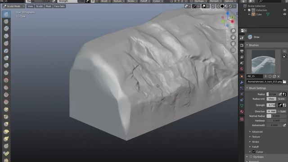Open Output properties tab
This screenshot has width=288, height=162.
(x=242, y=51)
